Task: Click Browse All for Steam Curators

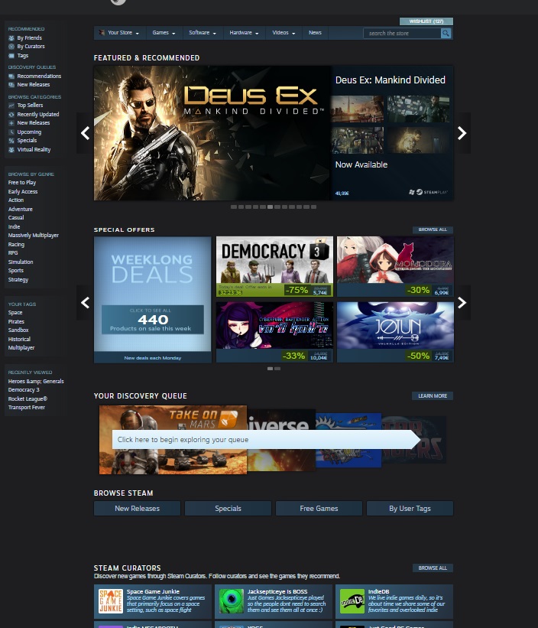Action: click(x=433, y=568)
